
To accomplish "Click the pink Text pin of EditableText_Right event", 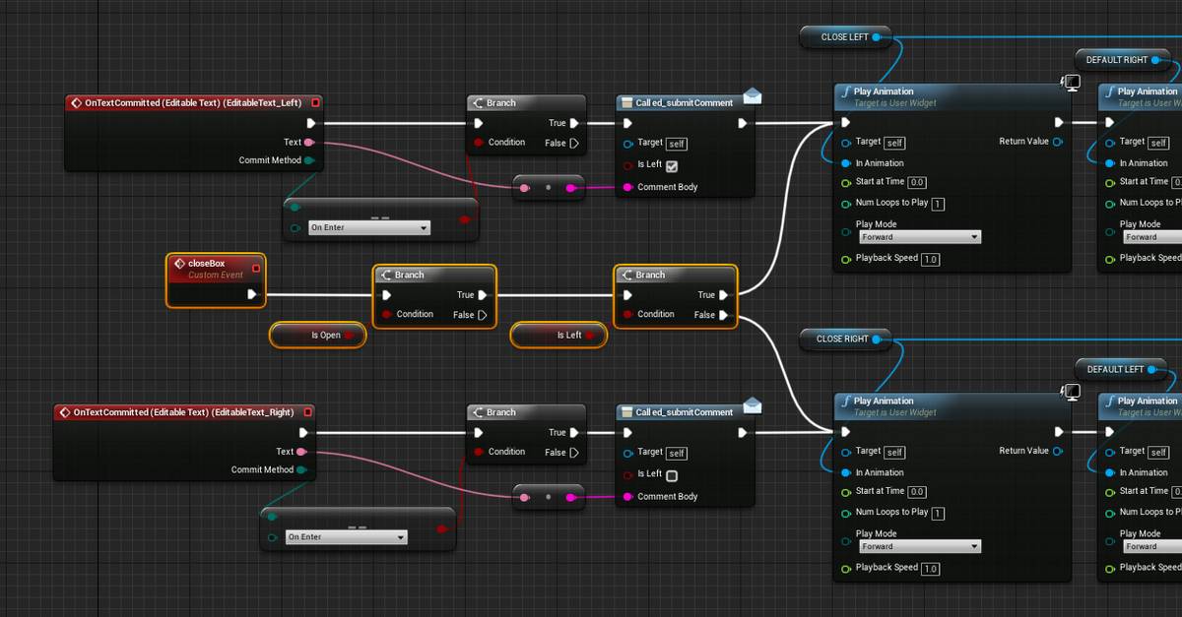I will pos(301,452).
